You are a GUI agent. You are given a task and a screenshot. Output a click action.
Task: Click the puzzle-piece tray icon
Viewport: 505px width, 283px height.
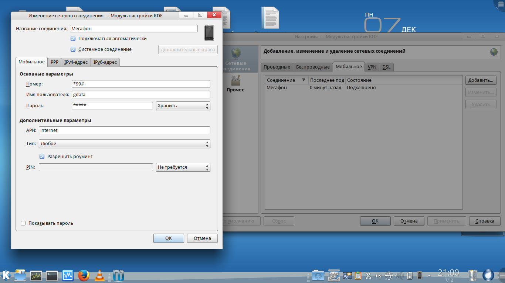(347, 276)
